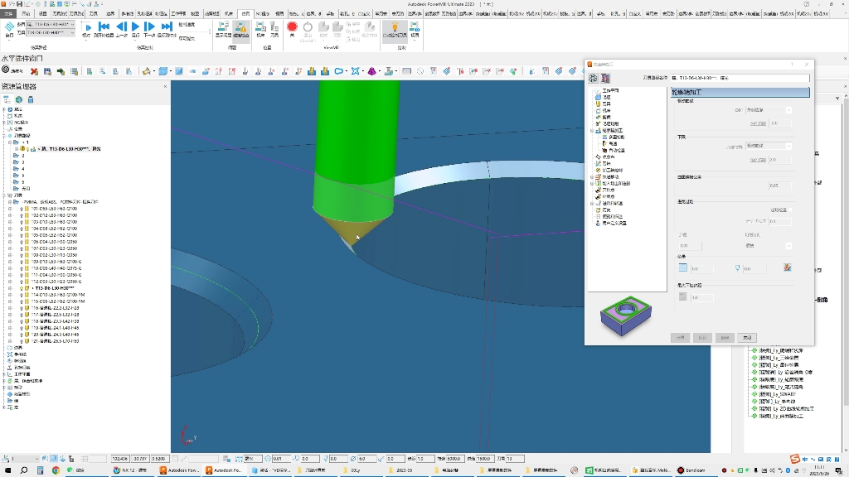This screenshot has height=477, width=849.
Task: Click the save disk icon in toolbar
Action: [47, 71]
